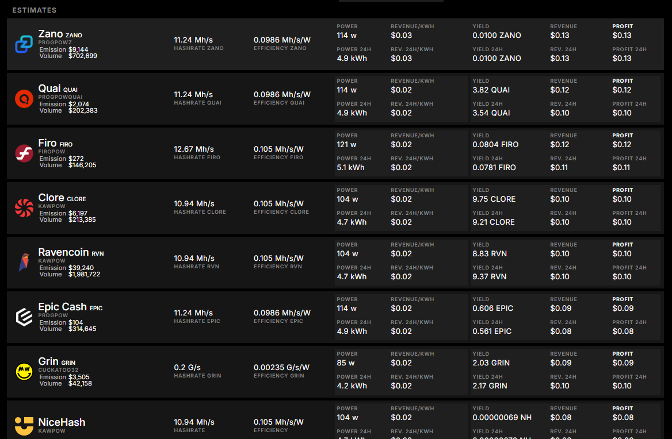The width and height of the screenshot is (672, 439).
Task: Select the Grin 0.2 G/s hashrate value
Action: pos(188,367)
